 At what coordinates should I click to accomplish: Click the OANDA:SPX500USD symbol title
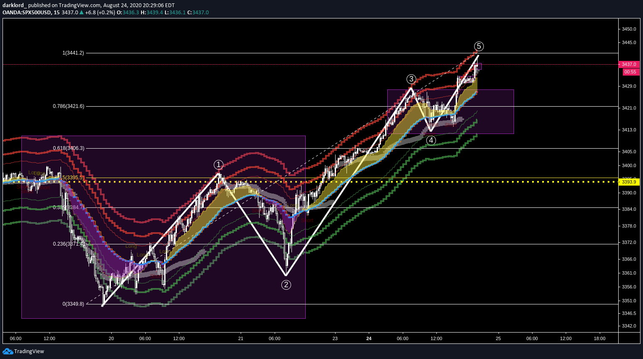26,13
